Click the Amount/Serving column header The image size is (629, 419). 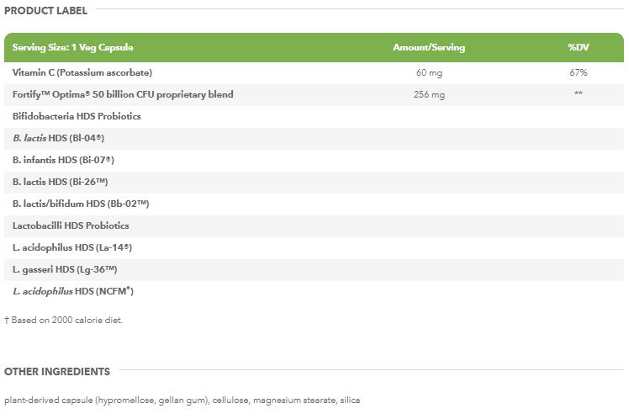(x=429, y=48)
